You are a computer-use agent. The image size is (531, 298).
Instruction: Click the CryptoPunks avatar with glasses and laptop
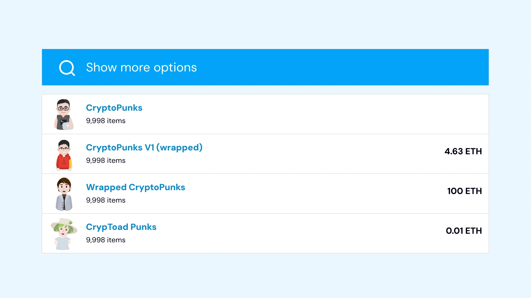(64, 114)
